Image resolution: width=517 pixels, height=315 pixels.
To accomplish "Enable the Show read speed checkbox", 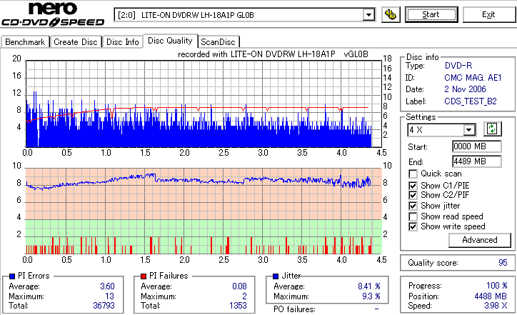I will [413, 216].
